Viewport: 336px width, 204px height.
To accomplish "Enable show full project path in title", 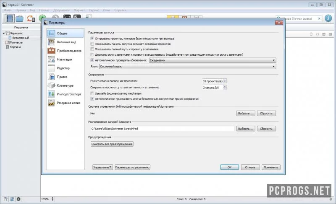I will 92,49.
